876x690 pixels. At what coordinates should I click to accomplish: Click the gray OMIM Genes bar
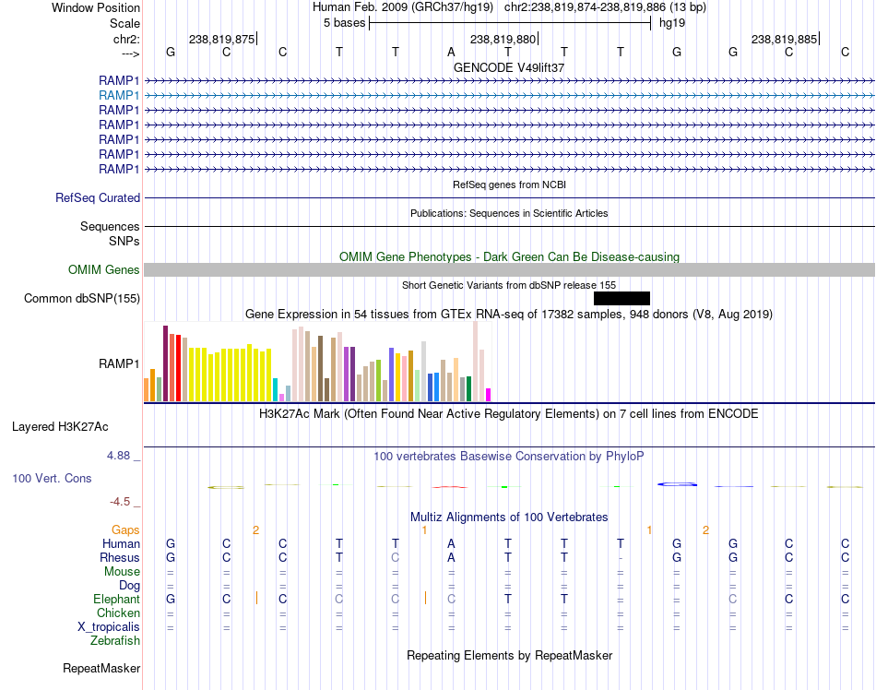pos(510,270)
